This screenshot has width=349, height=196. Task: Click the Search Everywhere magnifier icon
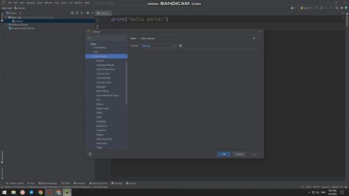pyautogui.click(x=337, y=8)
